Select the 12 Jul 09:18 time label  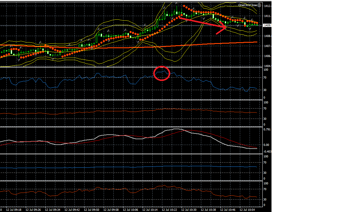14,210
